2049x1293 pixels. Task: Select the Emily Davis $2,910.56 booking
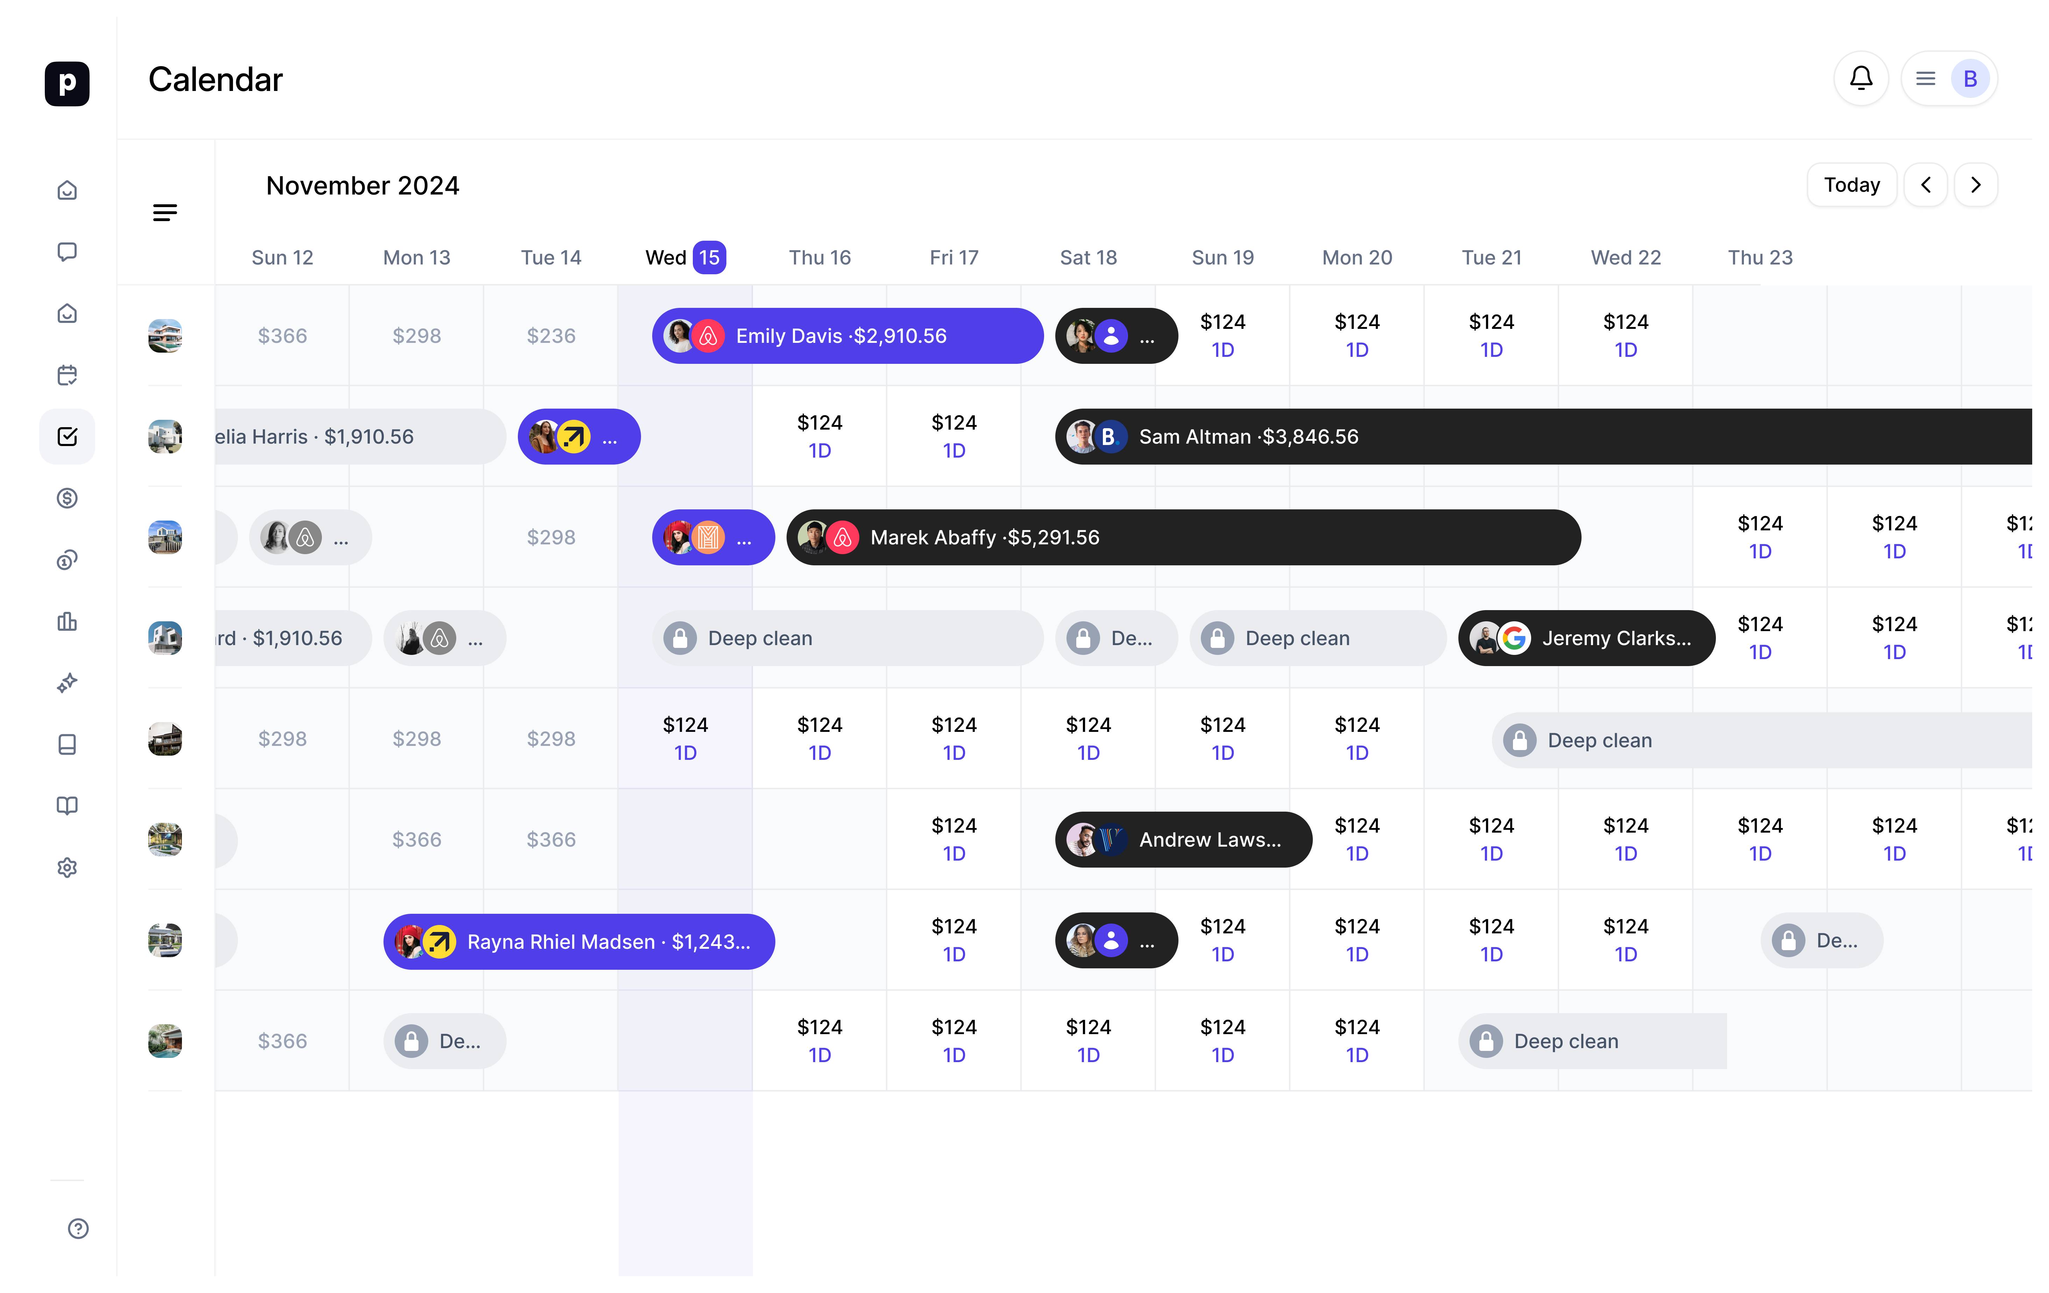tap(847, 335)
